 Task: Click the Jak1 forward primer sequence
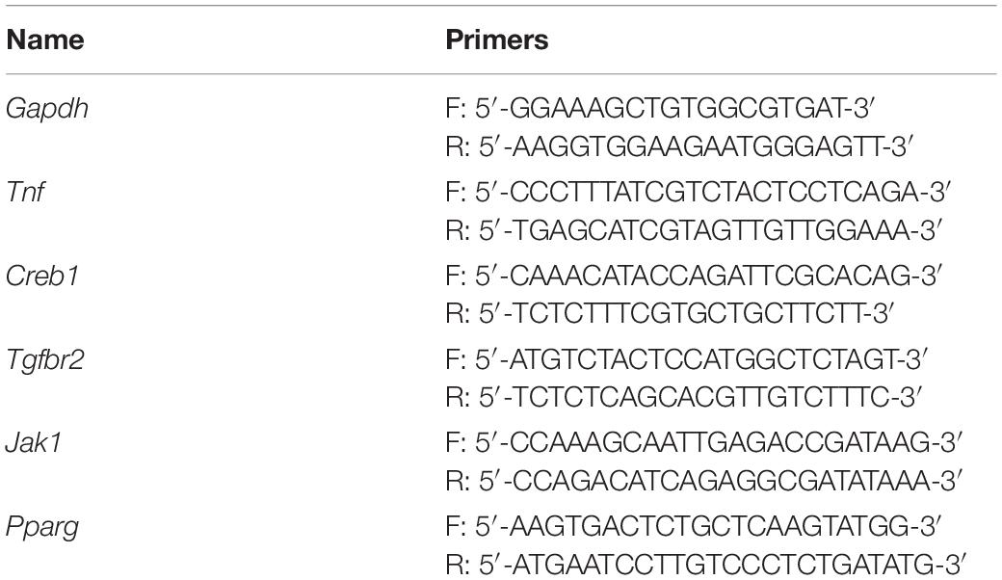(x=704, y=442)
